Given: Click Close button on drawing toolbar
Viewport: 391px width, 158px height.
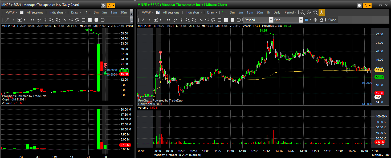Looking at the screenshot, I should [332, 20].
